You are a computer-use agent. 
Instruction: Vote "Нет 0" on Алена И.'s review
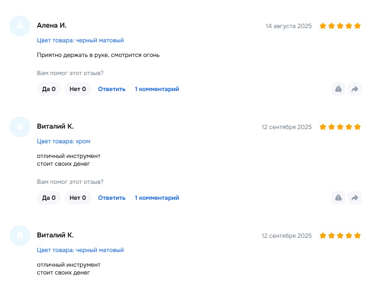78,89
